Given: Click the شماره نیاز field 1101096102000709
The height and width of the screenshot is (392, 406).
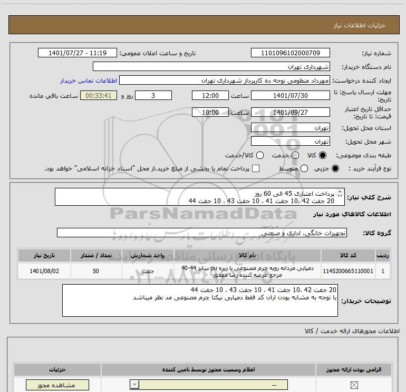Looking at the screenshot, I should tap(290, 53).
